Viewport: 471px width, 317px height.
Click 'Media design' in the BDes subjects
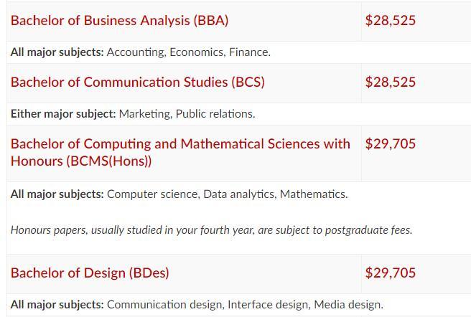click(x=348, y=305)
